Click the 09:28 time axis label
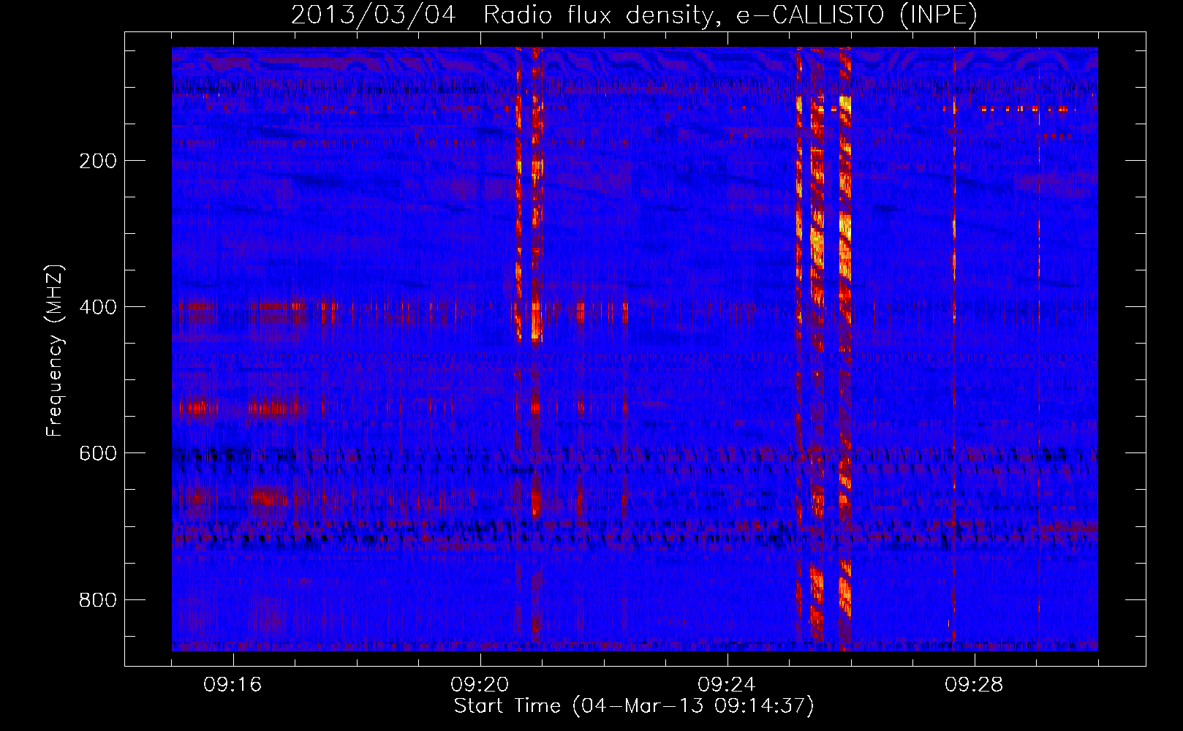This screenshot has height=731, width=1183. coord(975,685)
